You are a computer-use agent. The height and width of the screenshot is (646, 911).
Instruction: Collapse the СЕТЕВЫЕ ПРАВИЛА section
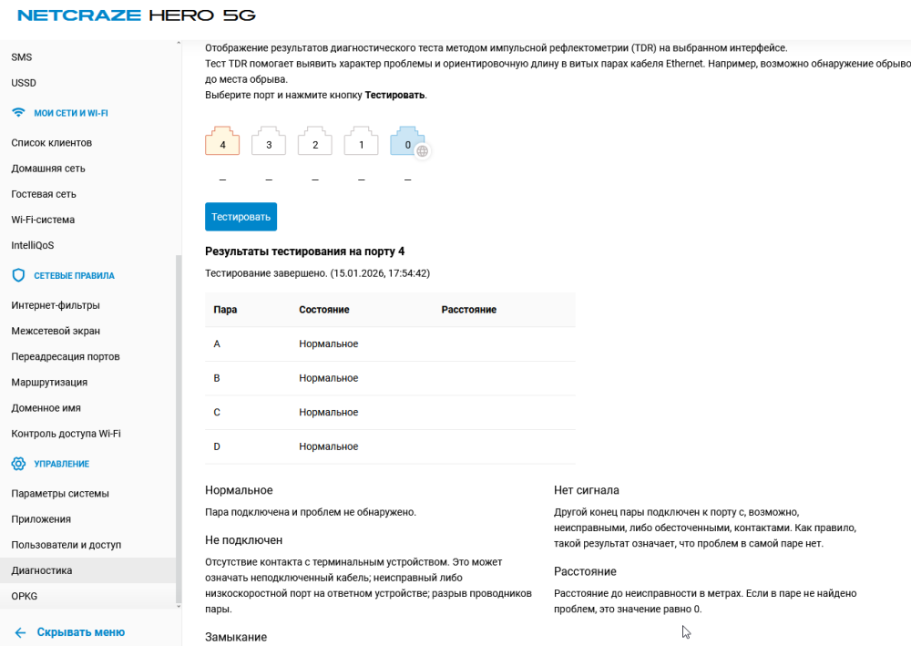(74, 274)
